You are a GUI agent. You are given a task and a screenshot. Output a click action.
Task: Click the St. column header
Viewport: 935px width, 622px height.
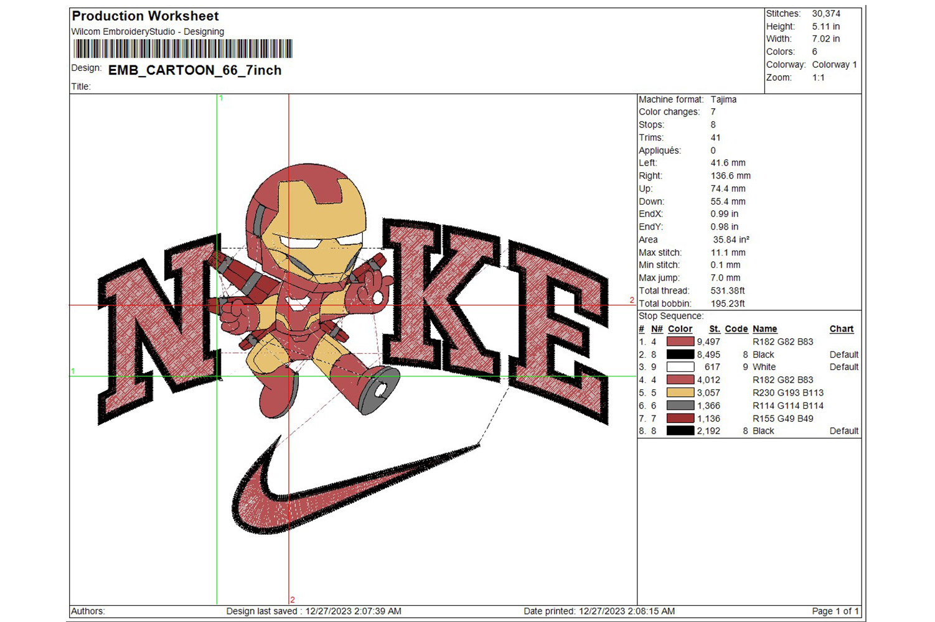pyautogui.click(x=714, y=329)
